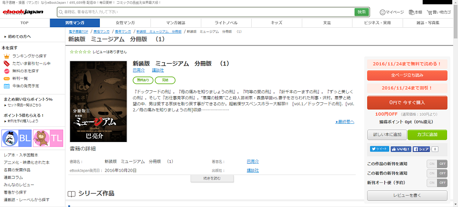This screenshot has width=458, height=207.
Task: Click the ebookjapan logo
Action: pyautogui.click(x=23, y=11)
